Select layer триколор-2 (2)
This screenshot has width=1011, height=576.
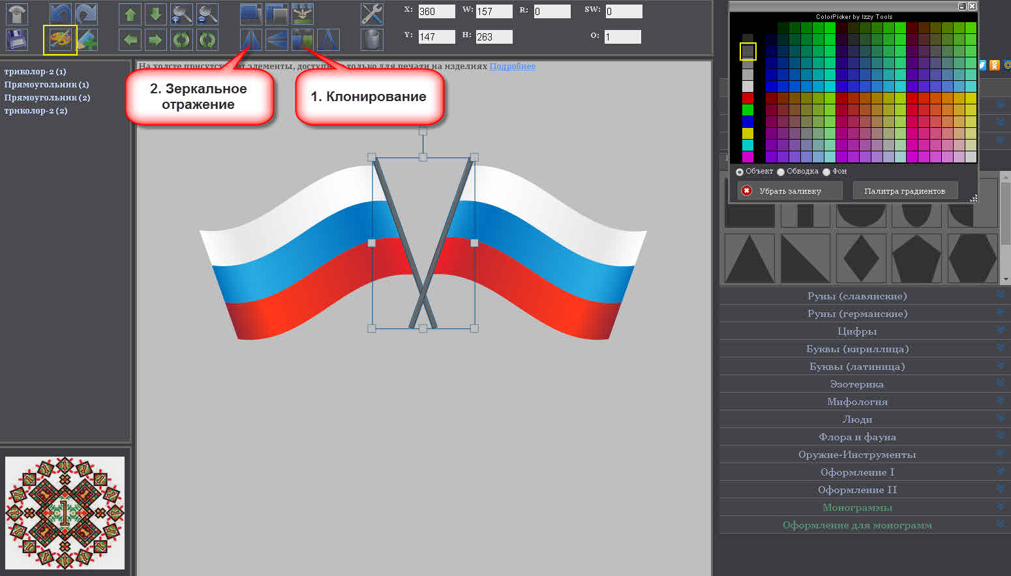point(36,111)
